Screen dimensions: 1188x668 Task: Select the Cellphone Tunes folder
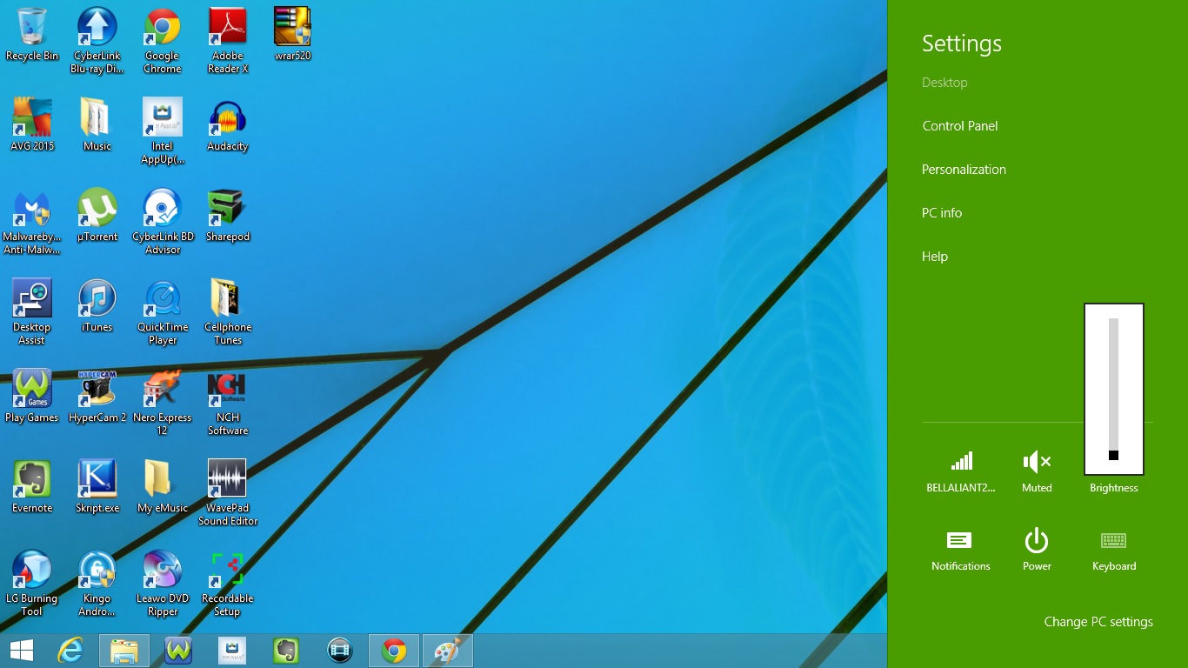pos(228,312)
